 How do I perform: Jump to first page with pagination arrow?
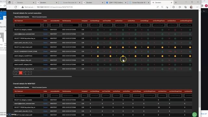pos(14,73)
